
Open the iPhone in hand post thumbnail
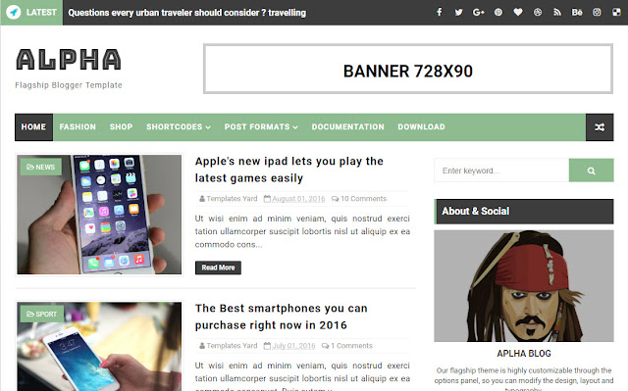(x=99, y=215)
